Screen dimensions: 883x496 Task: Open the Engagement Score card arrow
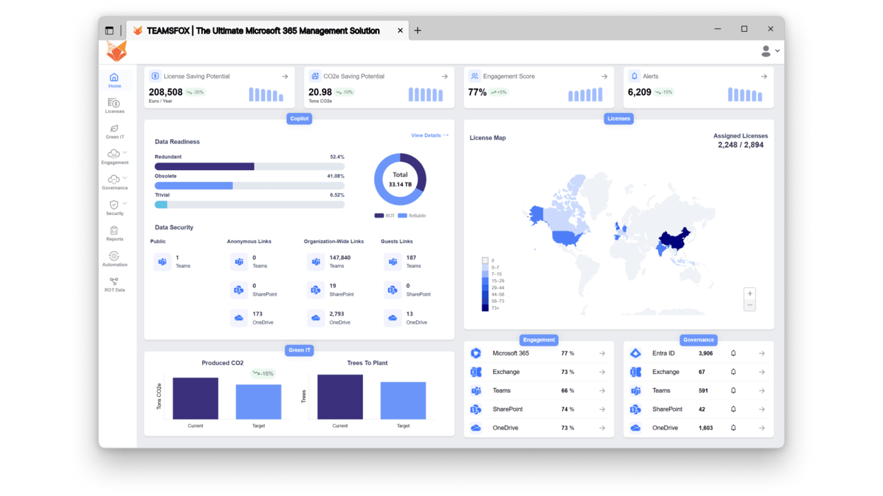pyautogui.click(x=604, y=76)
